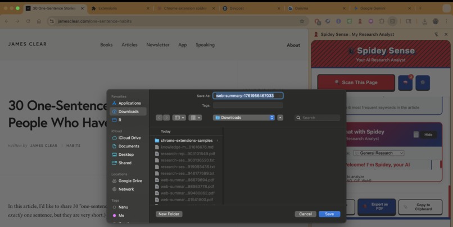Select research-rep...903101549.pdf file
Screen dimensions: 453x227
(x=187, y=154)
